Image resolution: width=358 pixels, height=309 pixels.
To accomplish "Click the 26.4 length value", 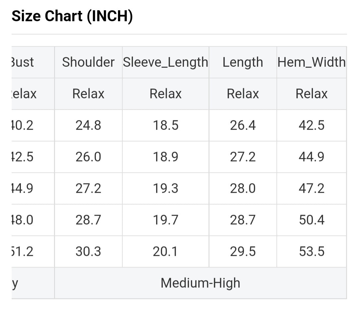I will (x=243, y=125).
